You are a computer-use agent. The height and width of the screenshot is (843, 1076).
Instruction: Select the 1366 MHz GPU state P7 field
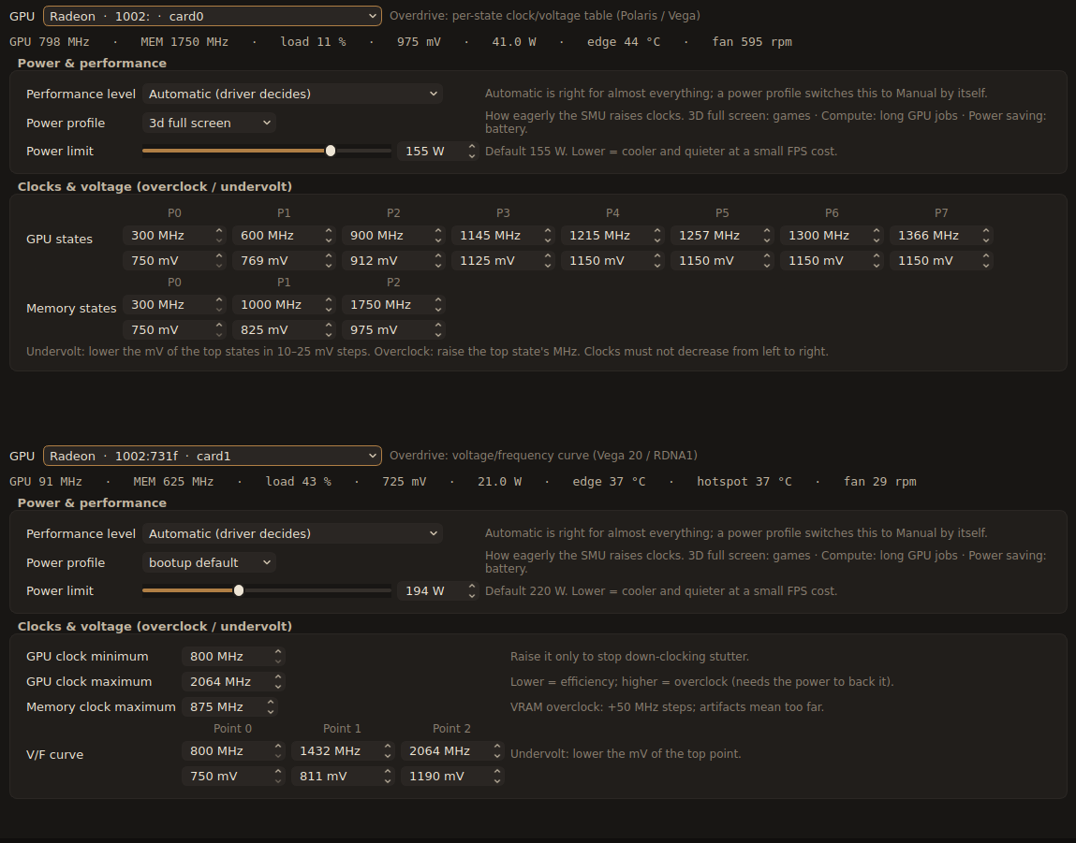[941, 236]
